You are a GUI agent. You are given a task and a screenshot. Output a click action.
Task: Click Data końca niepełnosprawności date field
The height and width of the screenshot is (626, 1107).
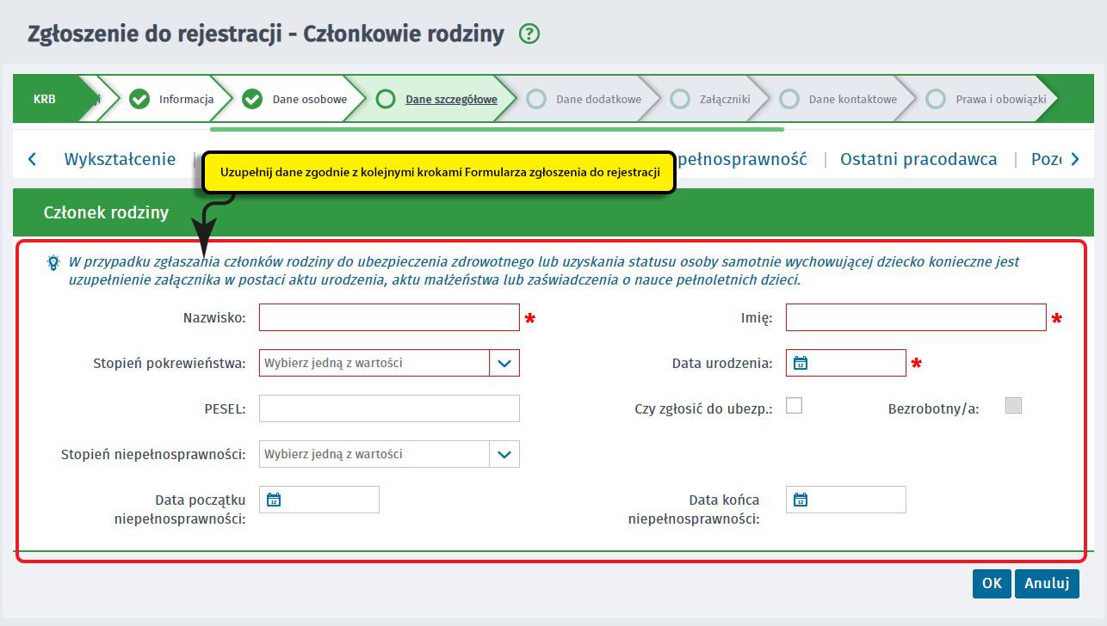coord(846,500)
